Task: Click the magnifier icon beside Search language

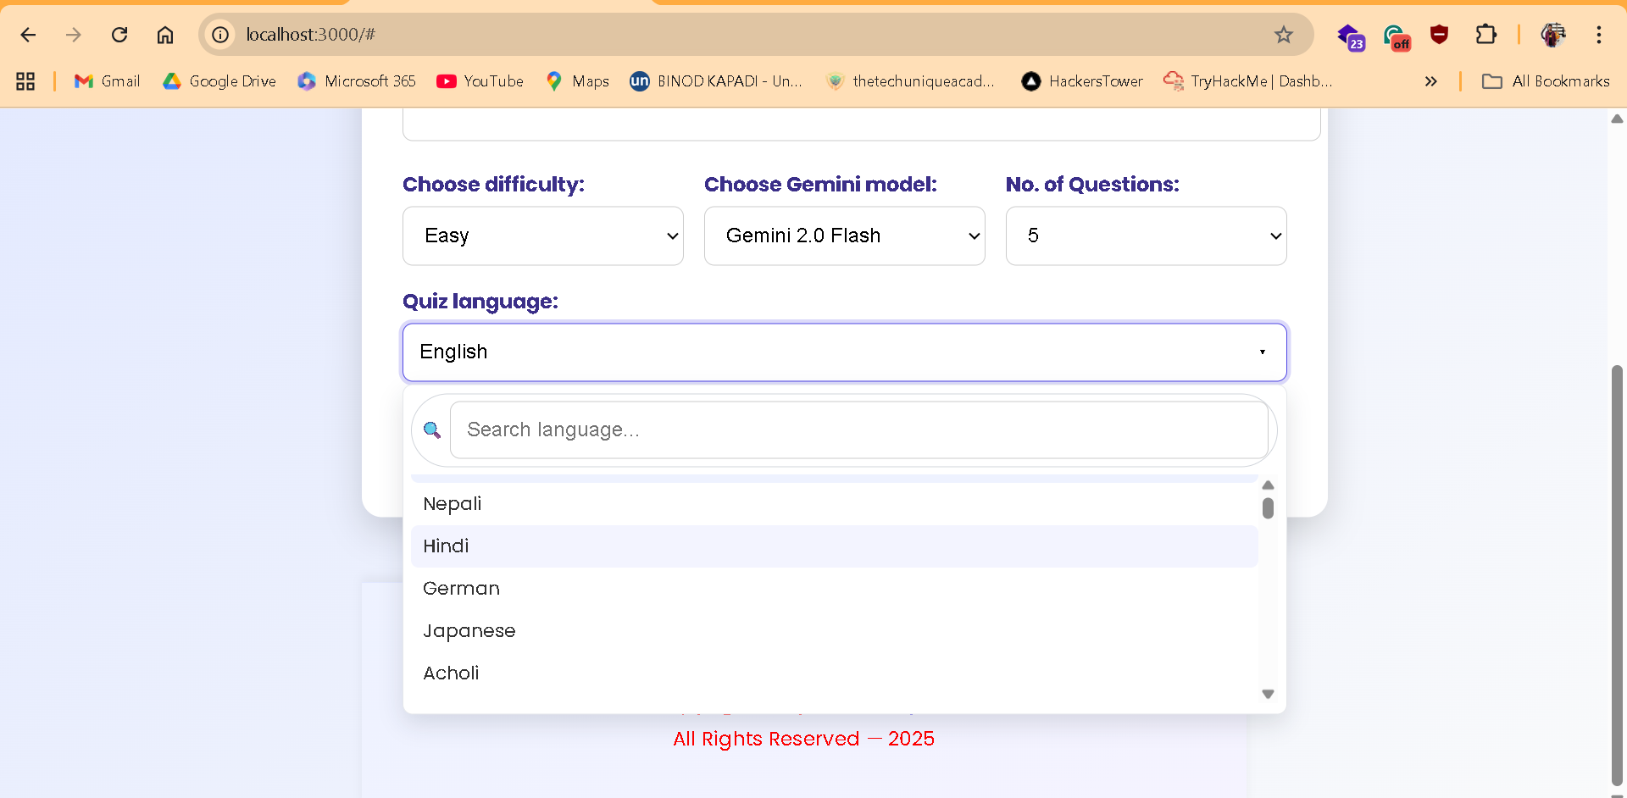Action: pyautogui.click(x=431, y=429)
